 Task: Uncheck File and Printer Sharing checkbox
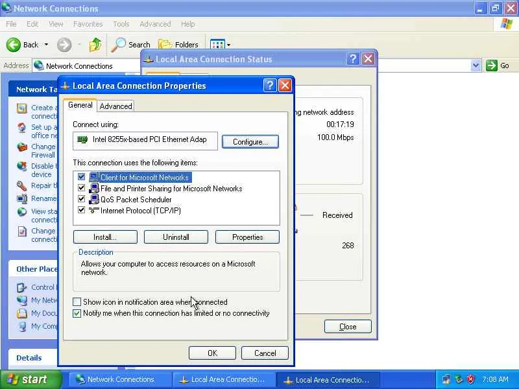pos(82,188)
